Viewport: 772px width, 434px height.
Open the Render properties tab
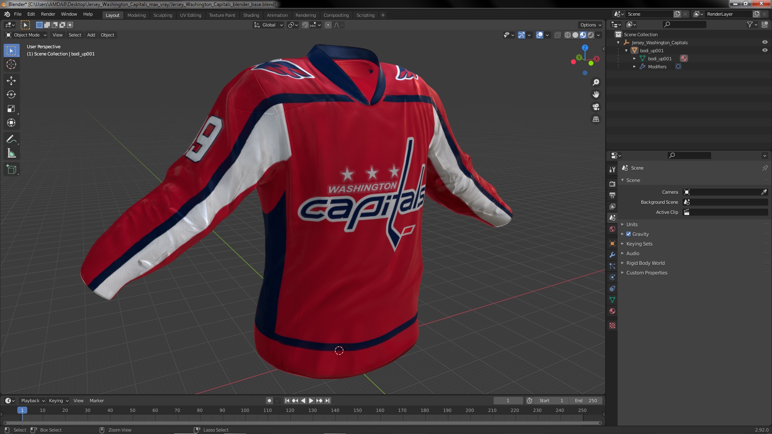point(612,184)
